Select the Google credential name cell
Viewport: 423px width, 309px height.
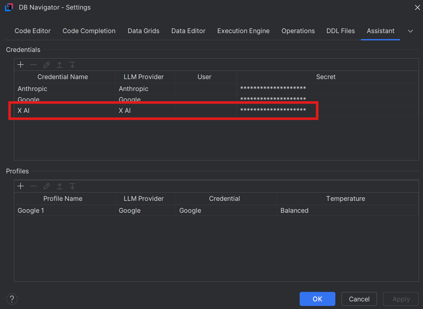64,100
